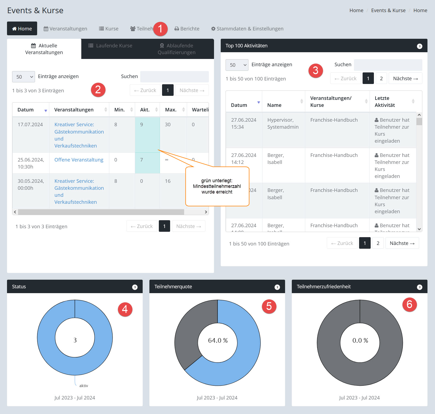Sort activities by Name column arrows
This screenshot has width=435, height=414.
[x=301, y=101]
